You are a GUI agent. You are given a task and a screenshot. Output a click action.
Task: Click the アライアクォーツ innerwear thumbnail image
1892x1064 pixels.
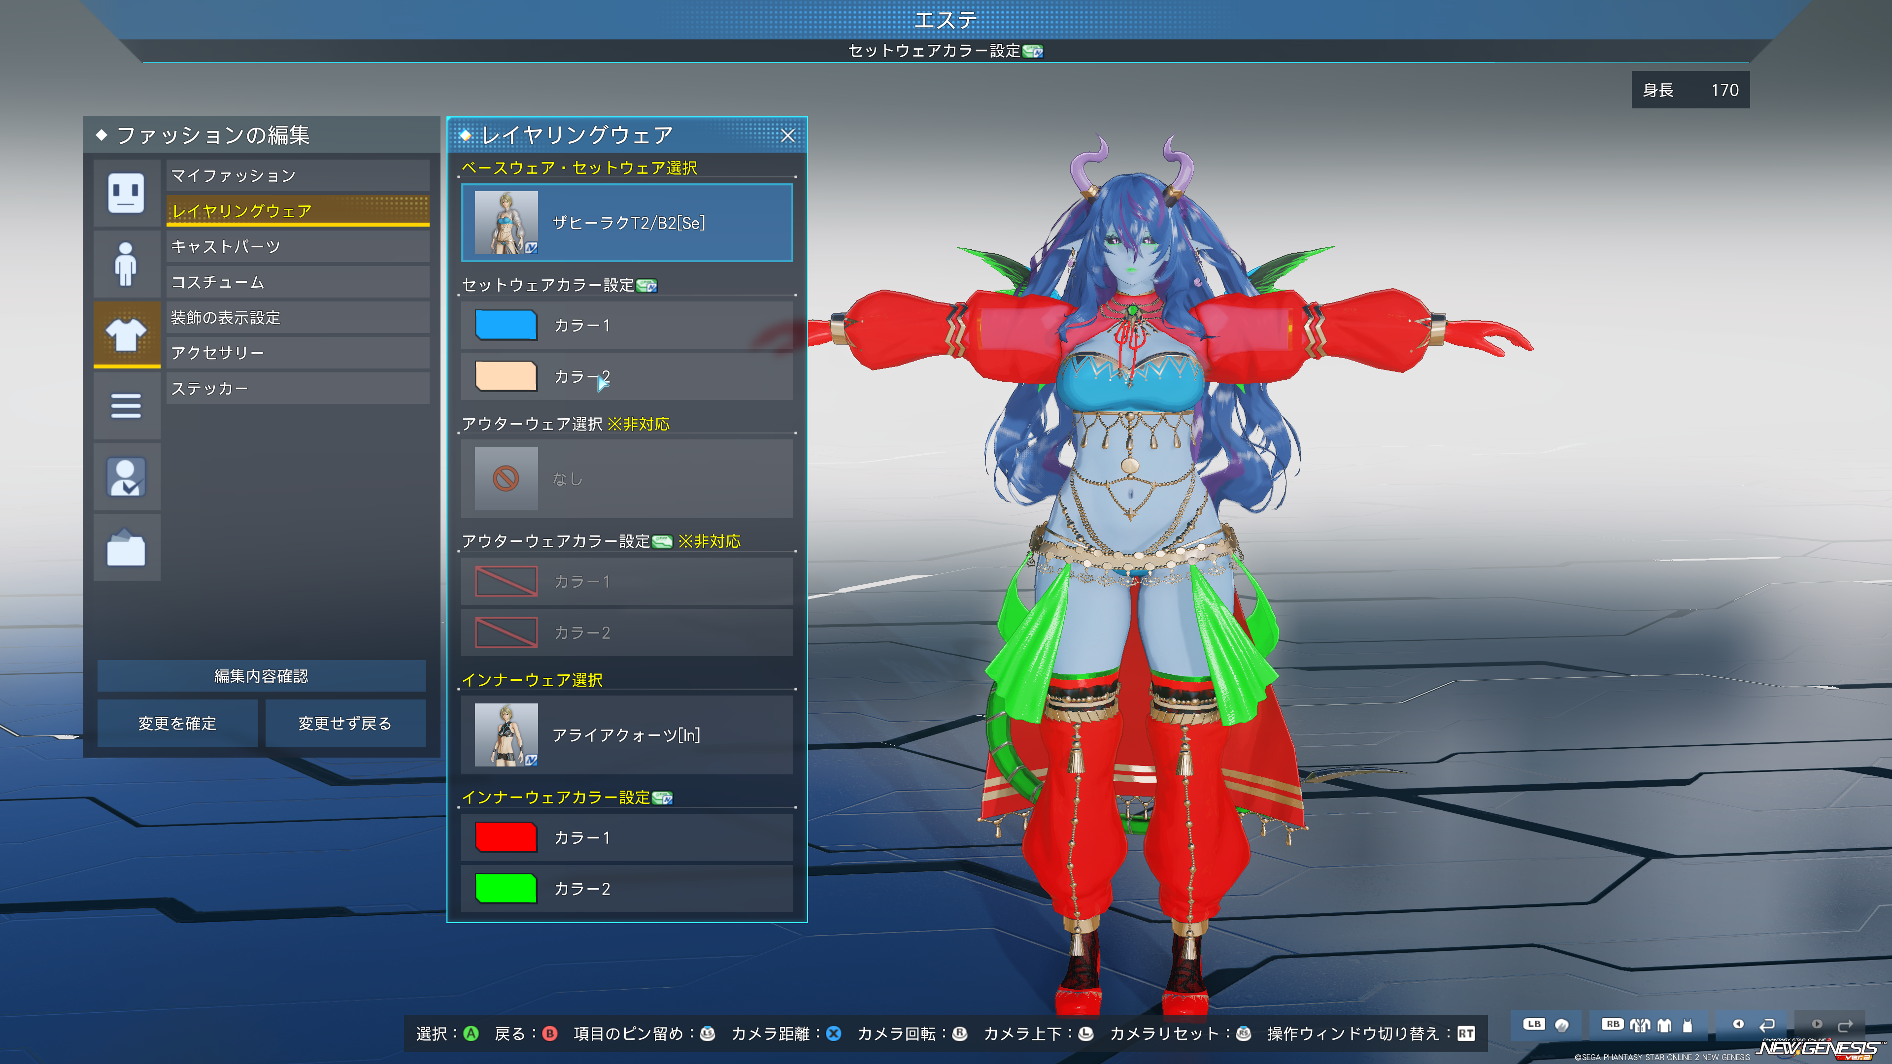[506, 735]
